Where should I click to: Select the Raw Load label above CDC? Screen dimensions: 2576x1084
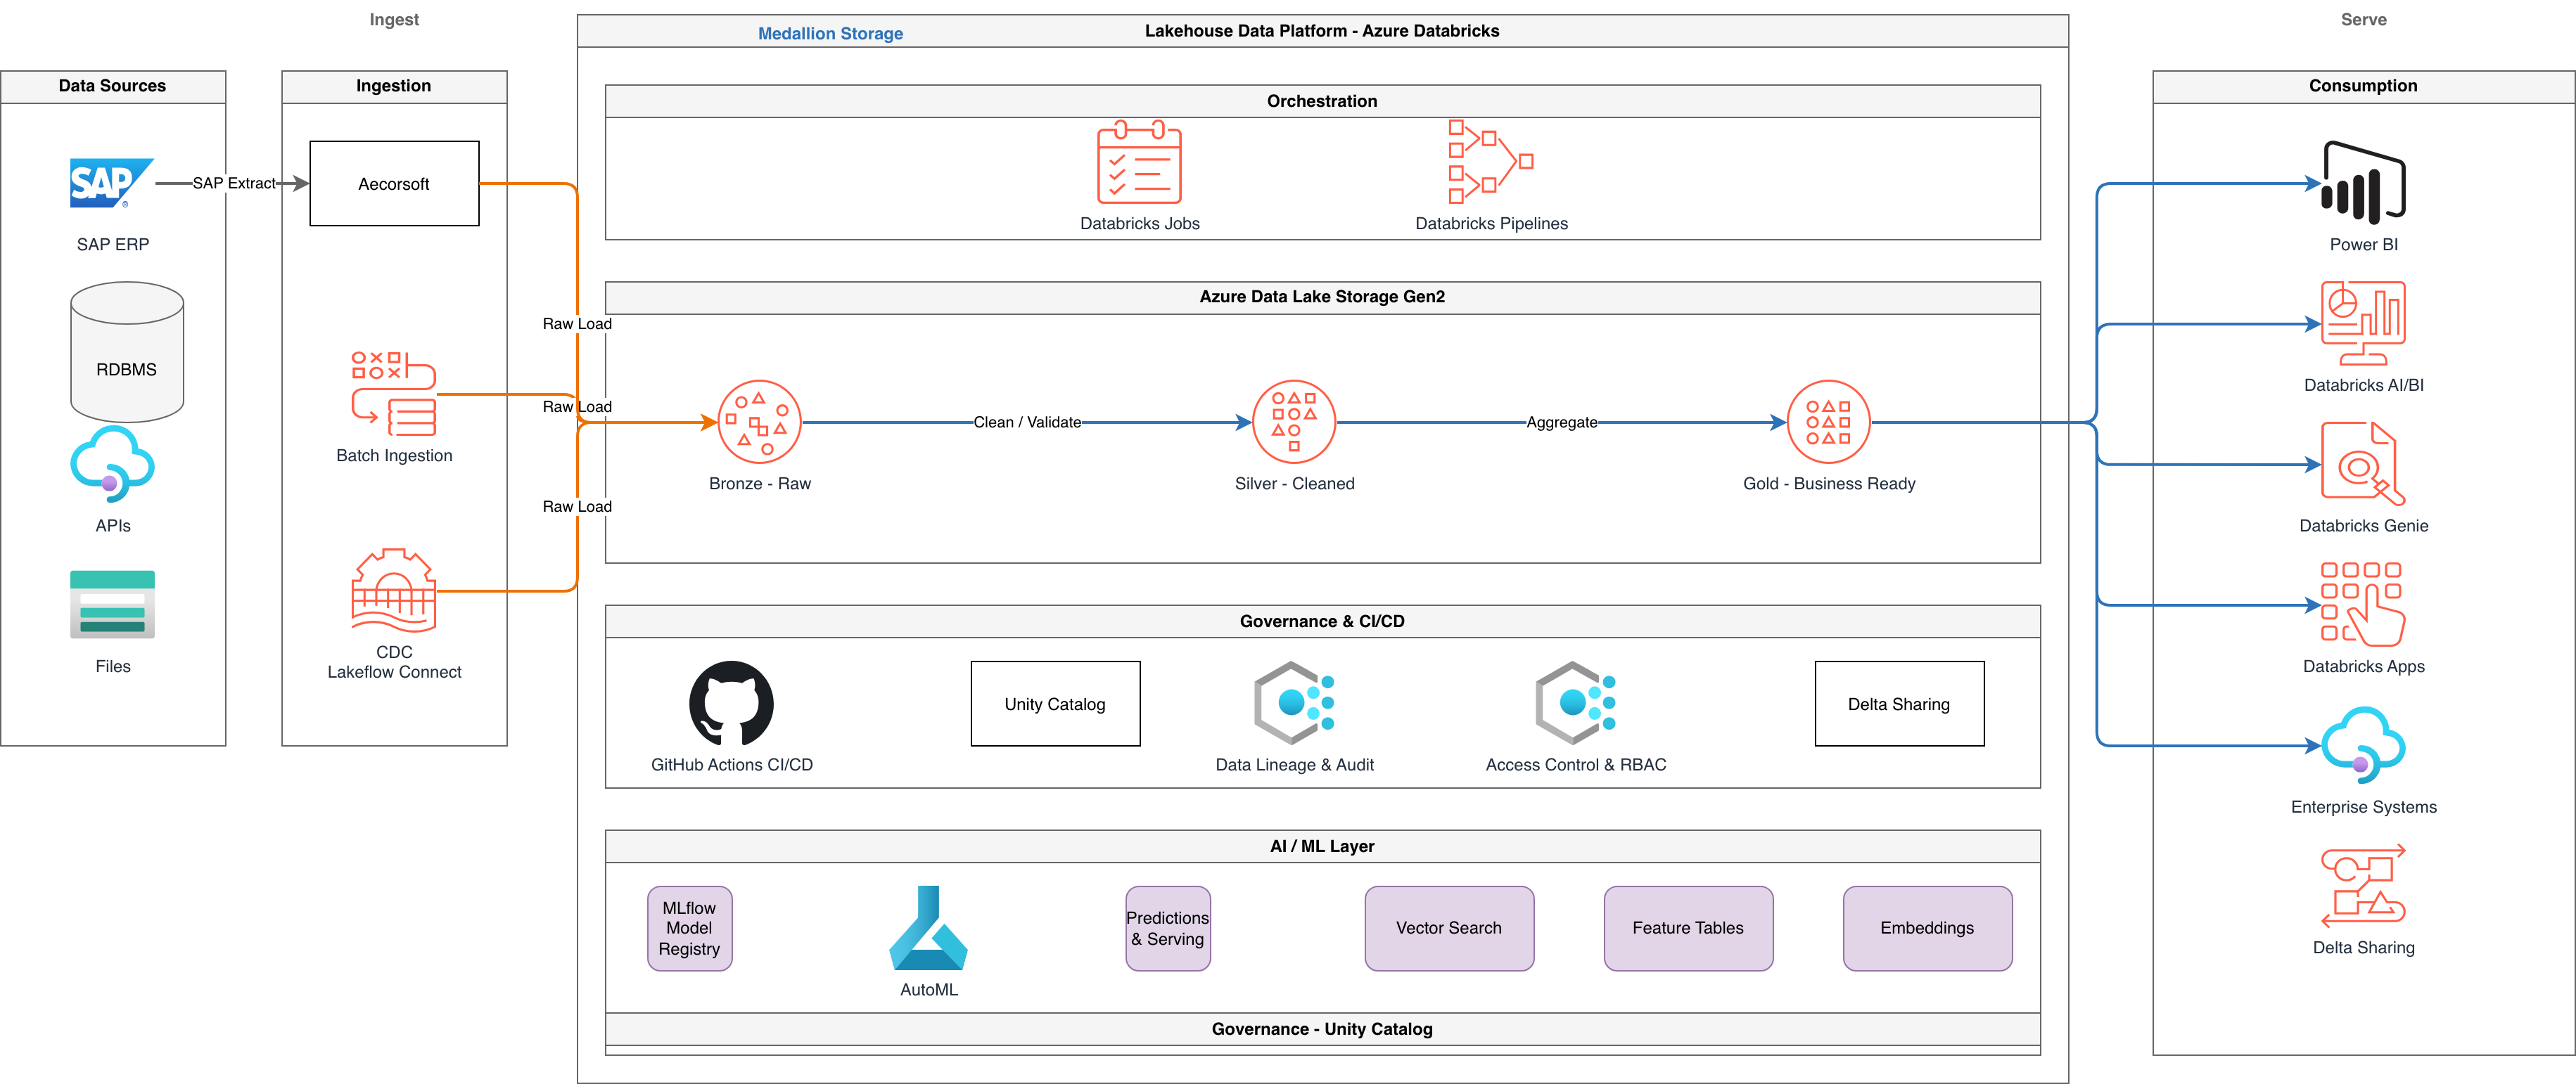[x=577, y=507]
